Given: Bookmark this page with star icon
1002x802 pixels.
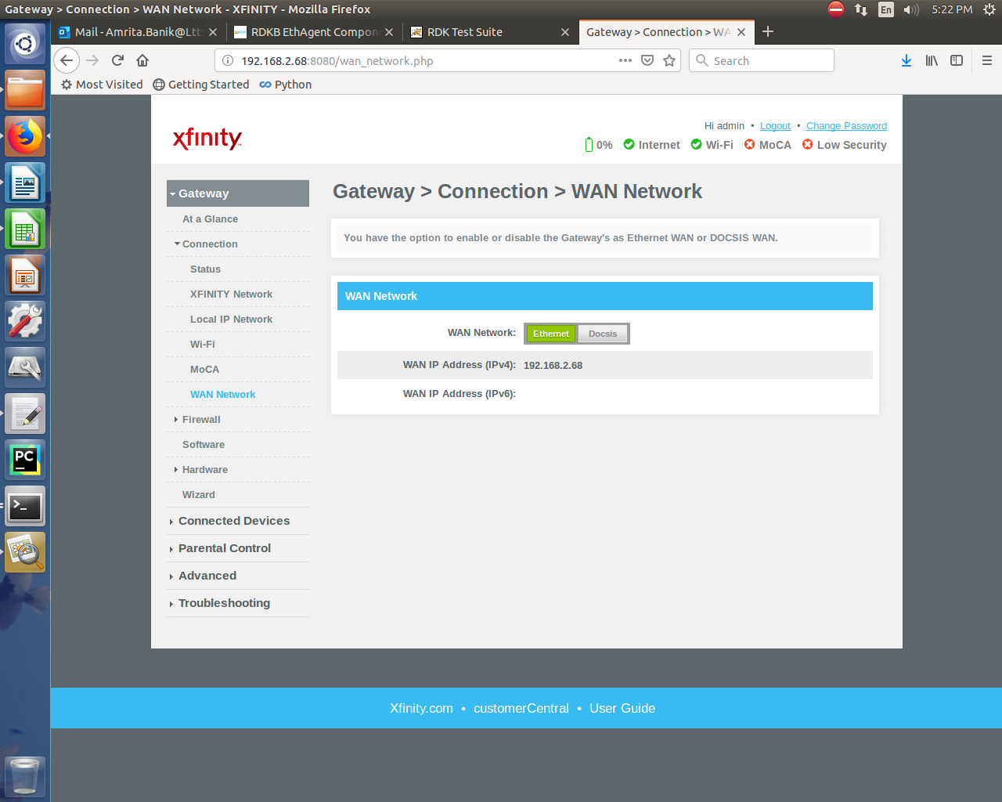Looking at the screenshot, I should click(669, 60).
